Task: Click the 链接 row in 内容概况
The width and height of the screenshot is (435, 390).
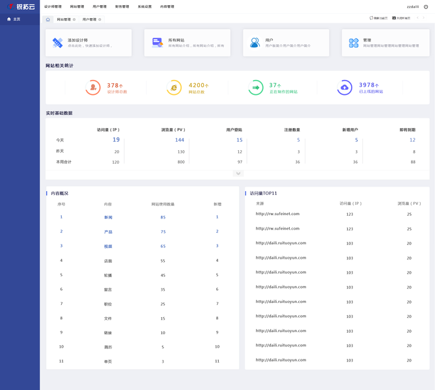Action: point(143,333)
